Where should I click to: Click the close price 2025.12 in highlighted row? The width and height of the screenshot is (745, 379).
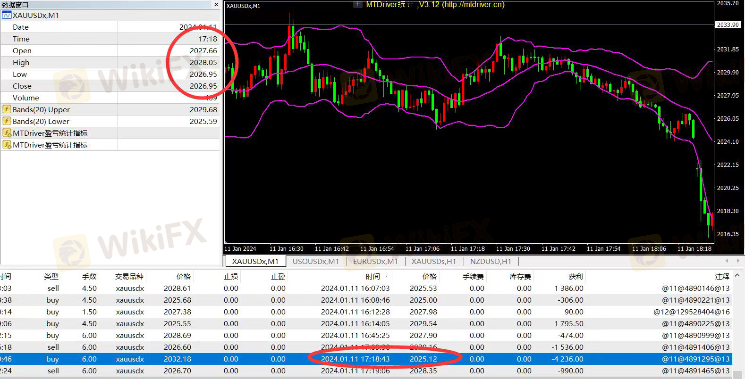point(423,359)
